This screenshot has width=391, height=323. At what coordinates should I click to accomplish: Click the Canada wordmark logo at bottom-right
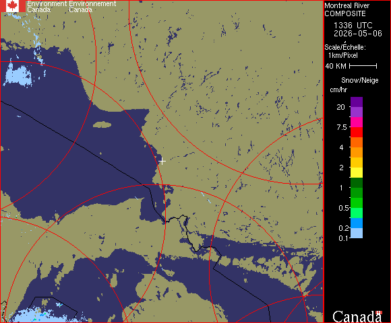coord(357,316)
